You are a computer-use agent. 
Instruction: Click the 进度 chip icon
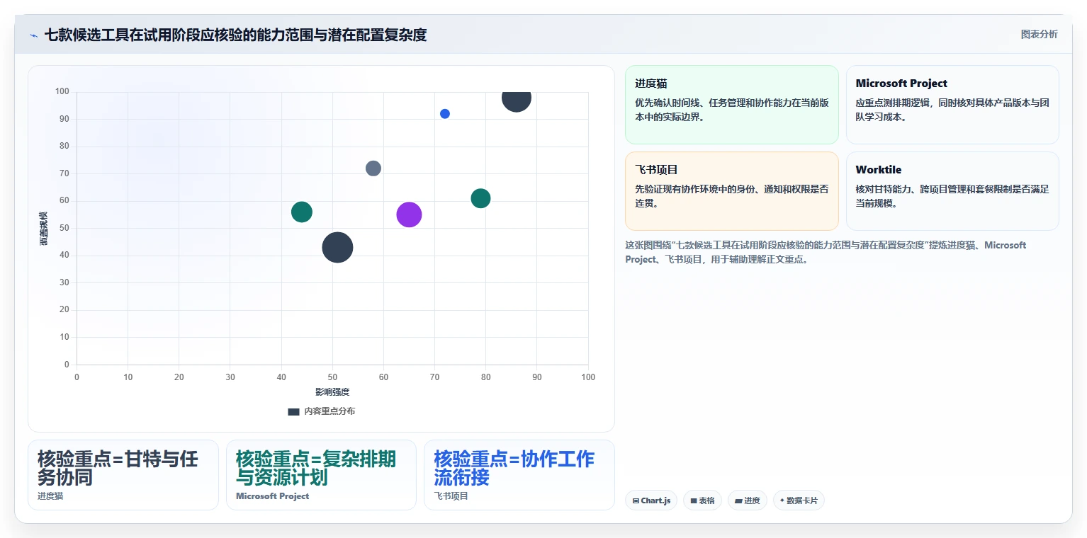738,501
